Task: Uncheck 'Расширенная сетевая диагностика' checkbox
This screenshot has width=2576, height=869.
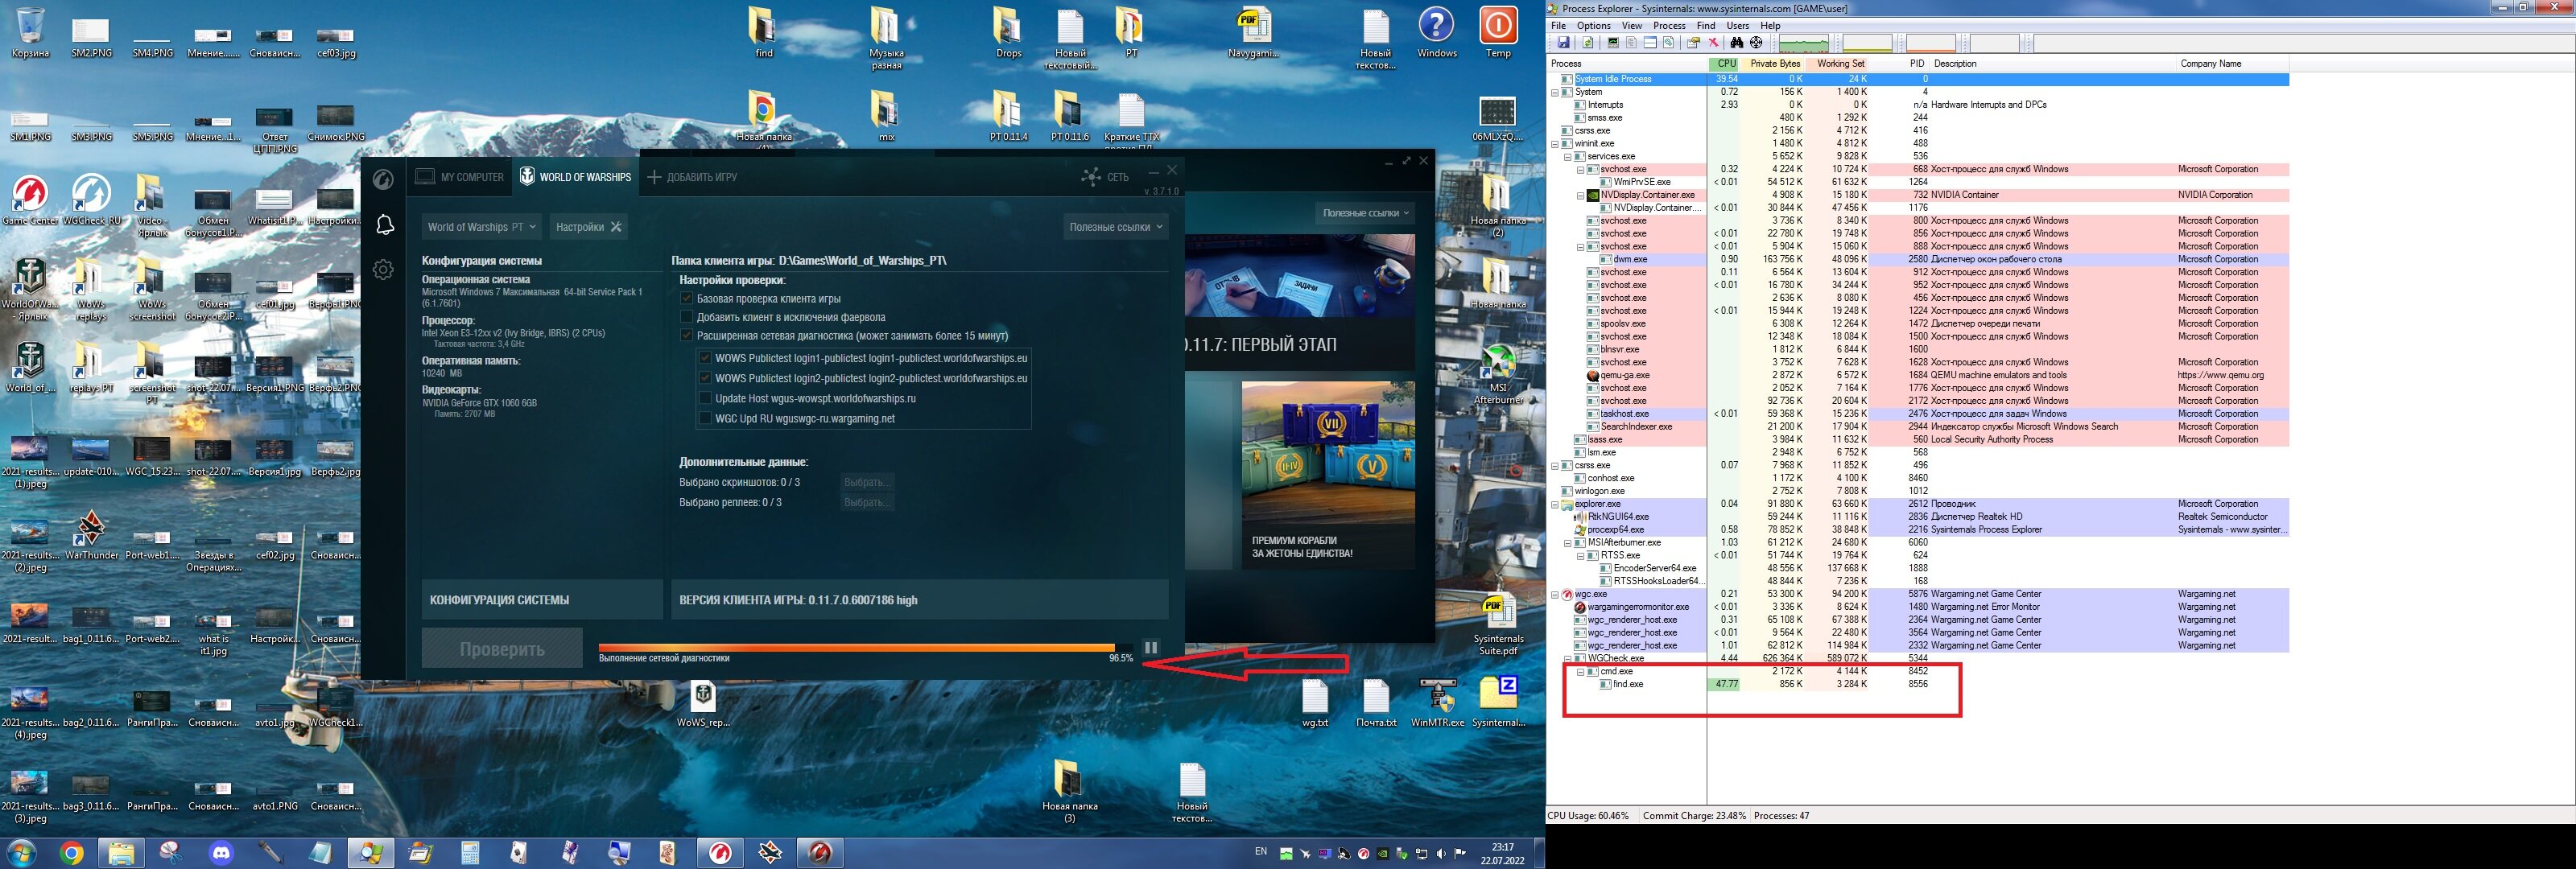Action: point(686,336)
